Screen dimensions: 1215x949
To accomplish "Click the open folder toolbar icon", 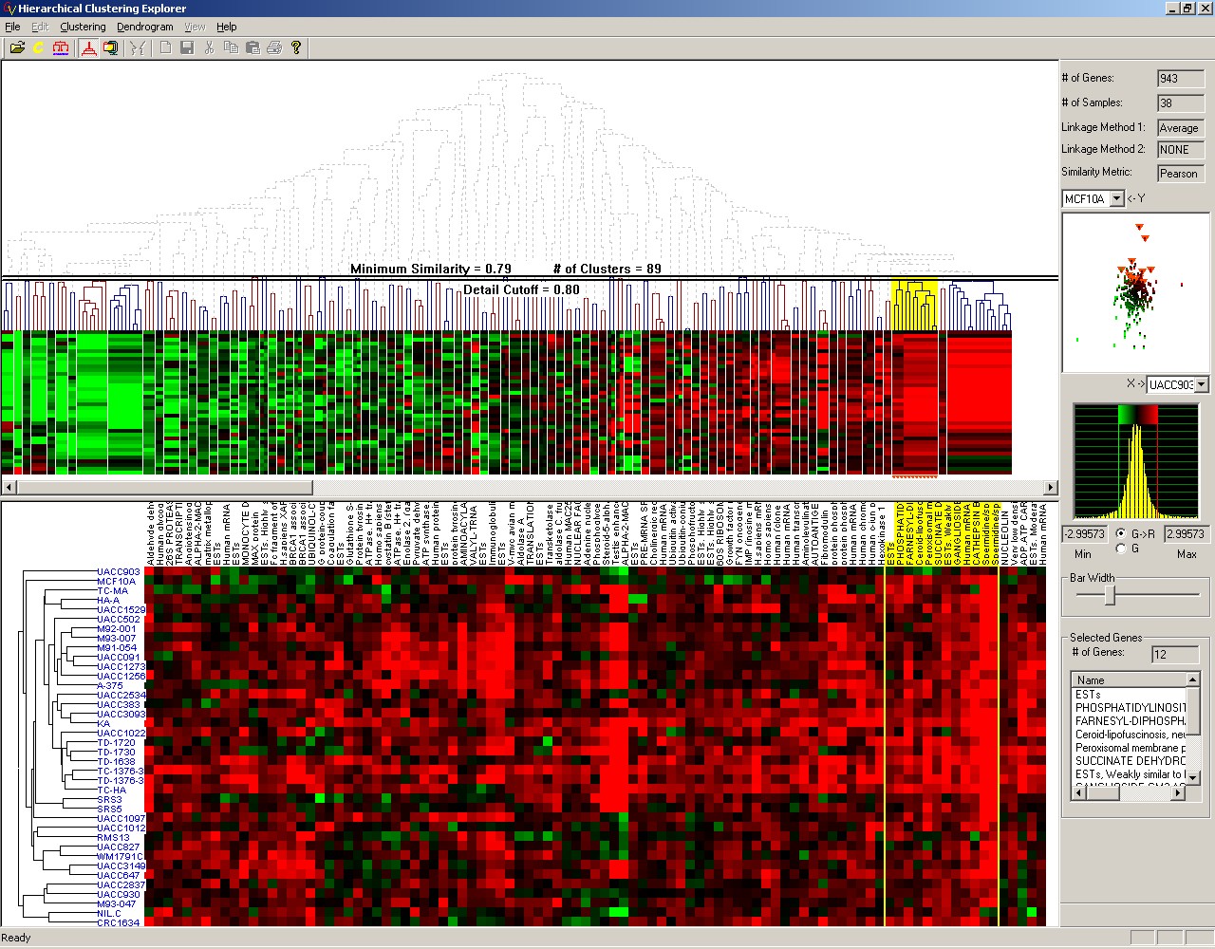I will (x=17, y=47).
